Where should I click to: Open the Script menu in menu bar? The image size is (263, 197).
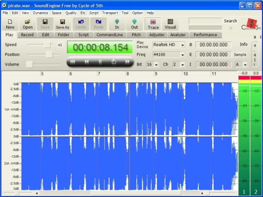94,13
